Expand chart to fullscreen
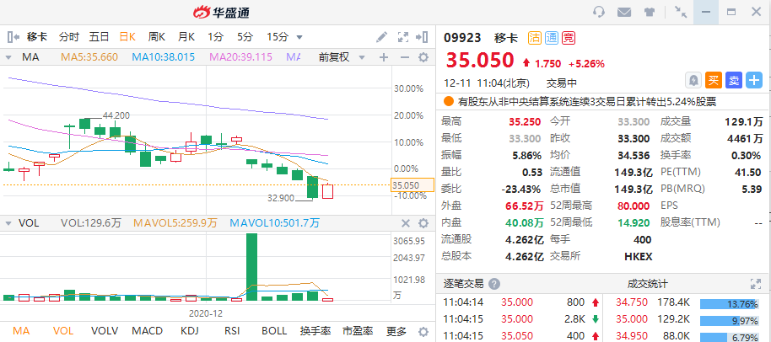This screenshot has width=771, height=342. point(403,37)
